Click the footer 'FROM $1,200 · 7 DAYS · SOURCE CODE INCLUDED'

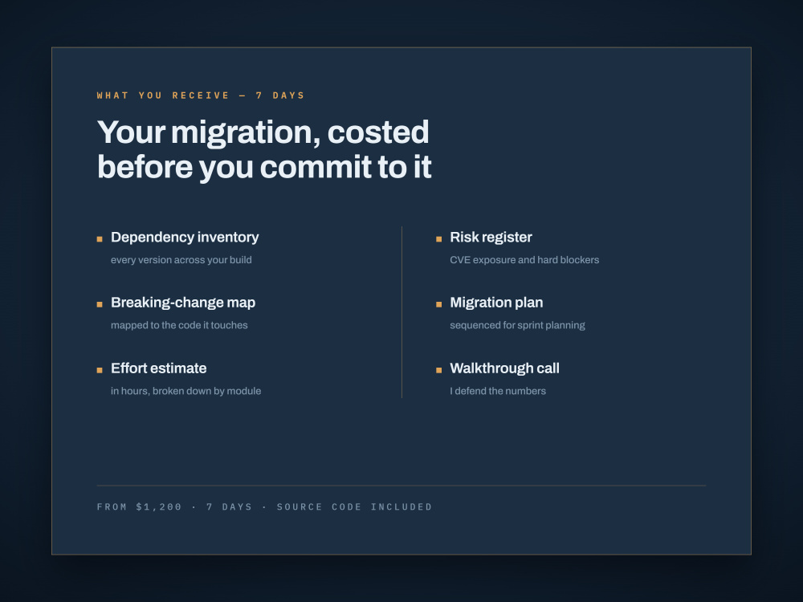[264, 506]
